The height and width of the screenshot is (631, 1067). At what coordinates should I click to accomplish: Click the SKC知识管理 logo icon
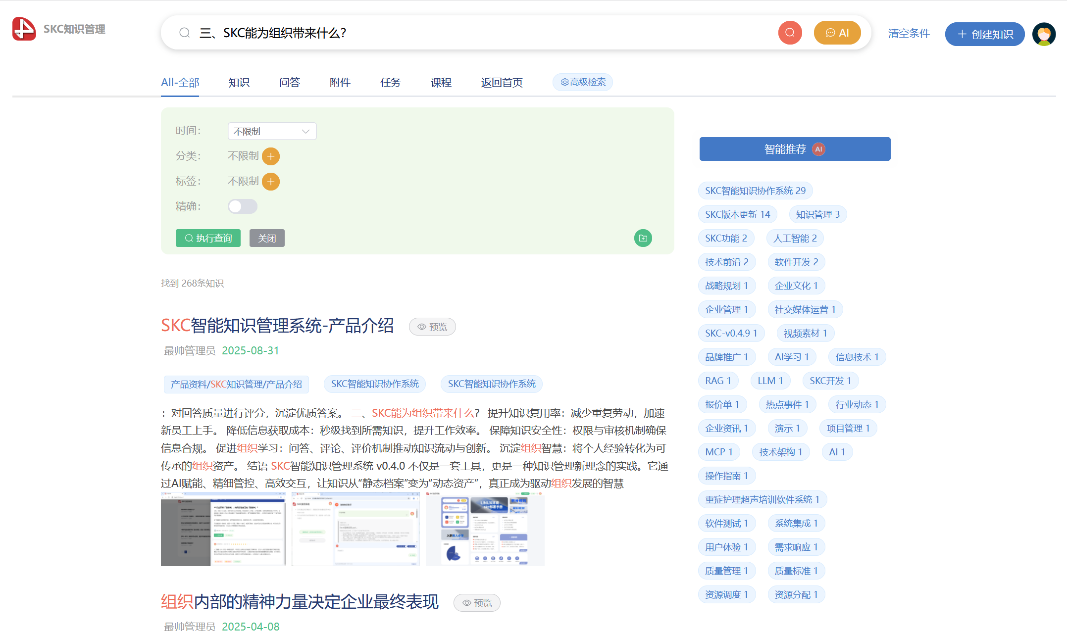coord(24,29)
